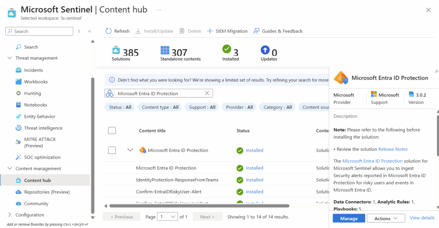Click the horizontal scrollbar under table

199,206
